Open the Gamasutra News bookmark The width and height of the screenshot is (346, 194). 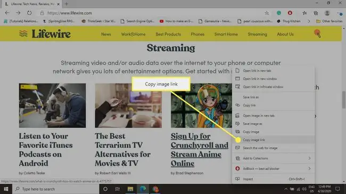click(215, 21)
